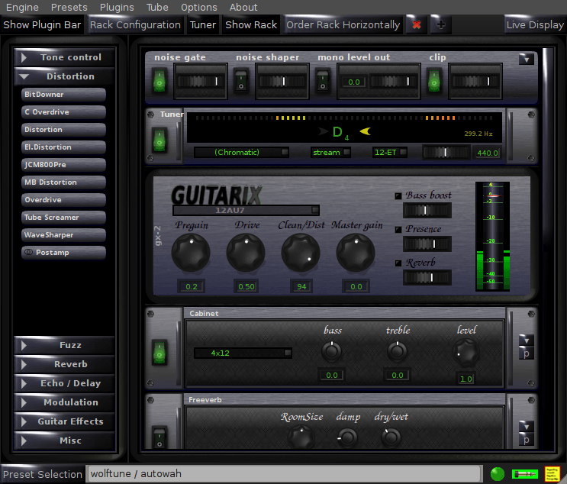The width and height of the screenshot is (567, 484).
Task: Open the stream mode dropdown in tuner
Action: pyautogui.click(x=330, y=152)
